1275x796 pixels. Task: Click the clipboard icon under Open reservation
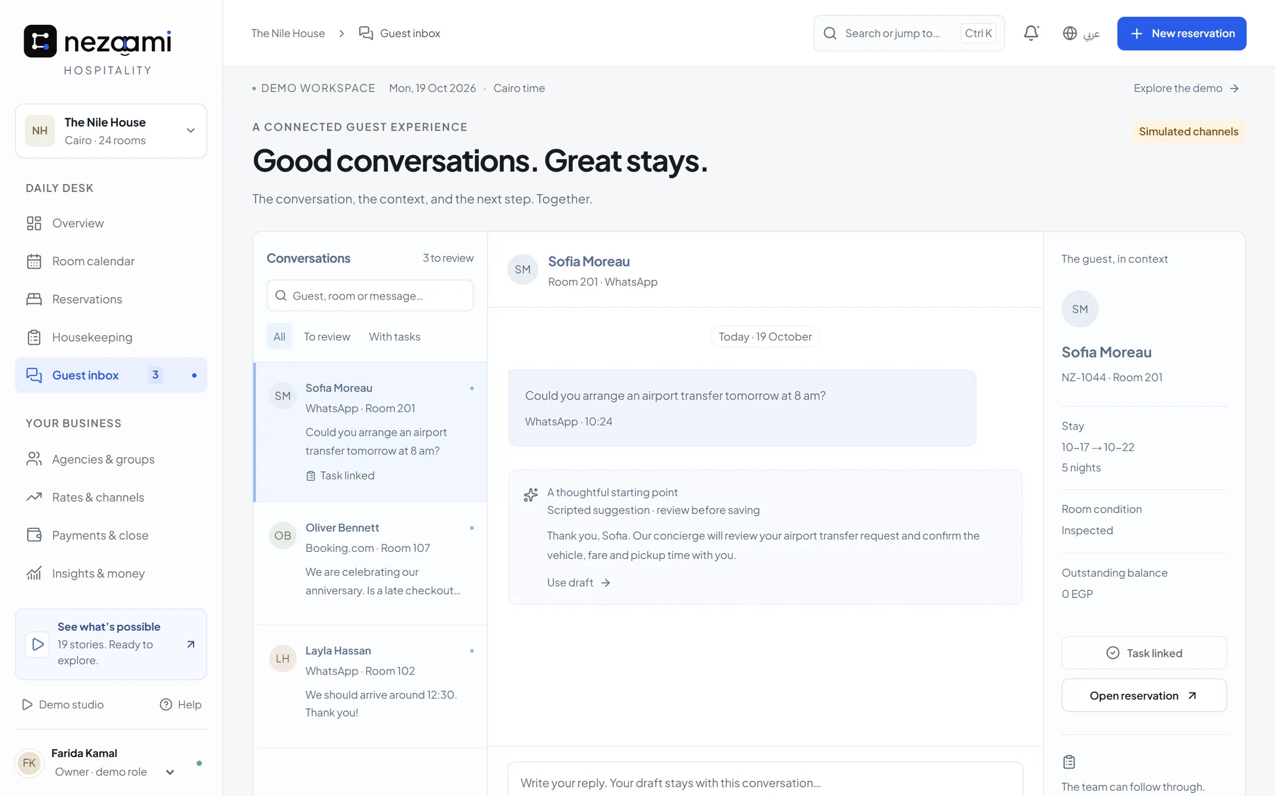pos(1069,762)
